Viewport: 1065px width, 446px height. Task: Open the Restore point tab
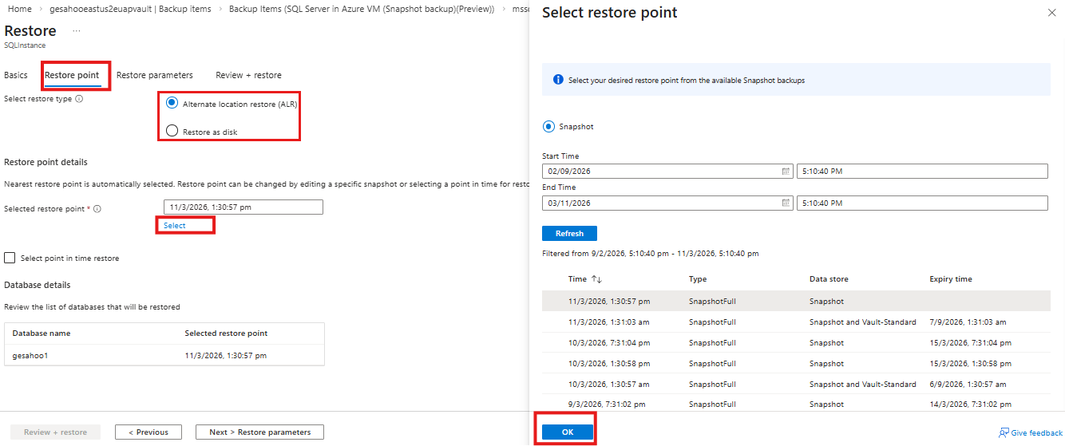[72, 75]
